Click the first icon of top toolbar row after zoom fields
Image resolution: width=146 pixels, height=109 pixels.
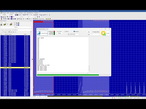point(16,15)
